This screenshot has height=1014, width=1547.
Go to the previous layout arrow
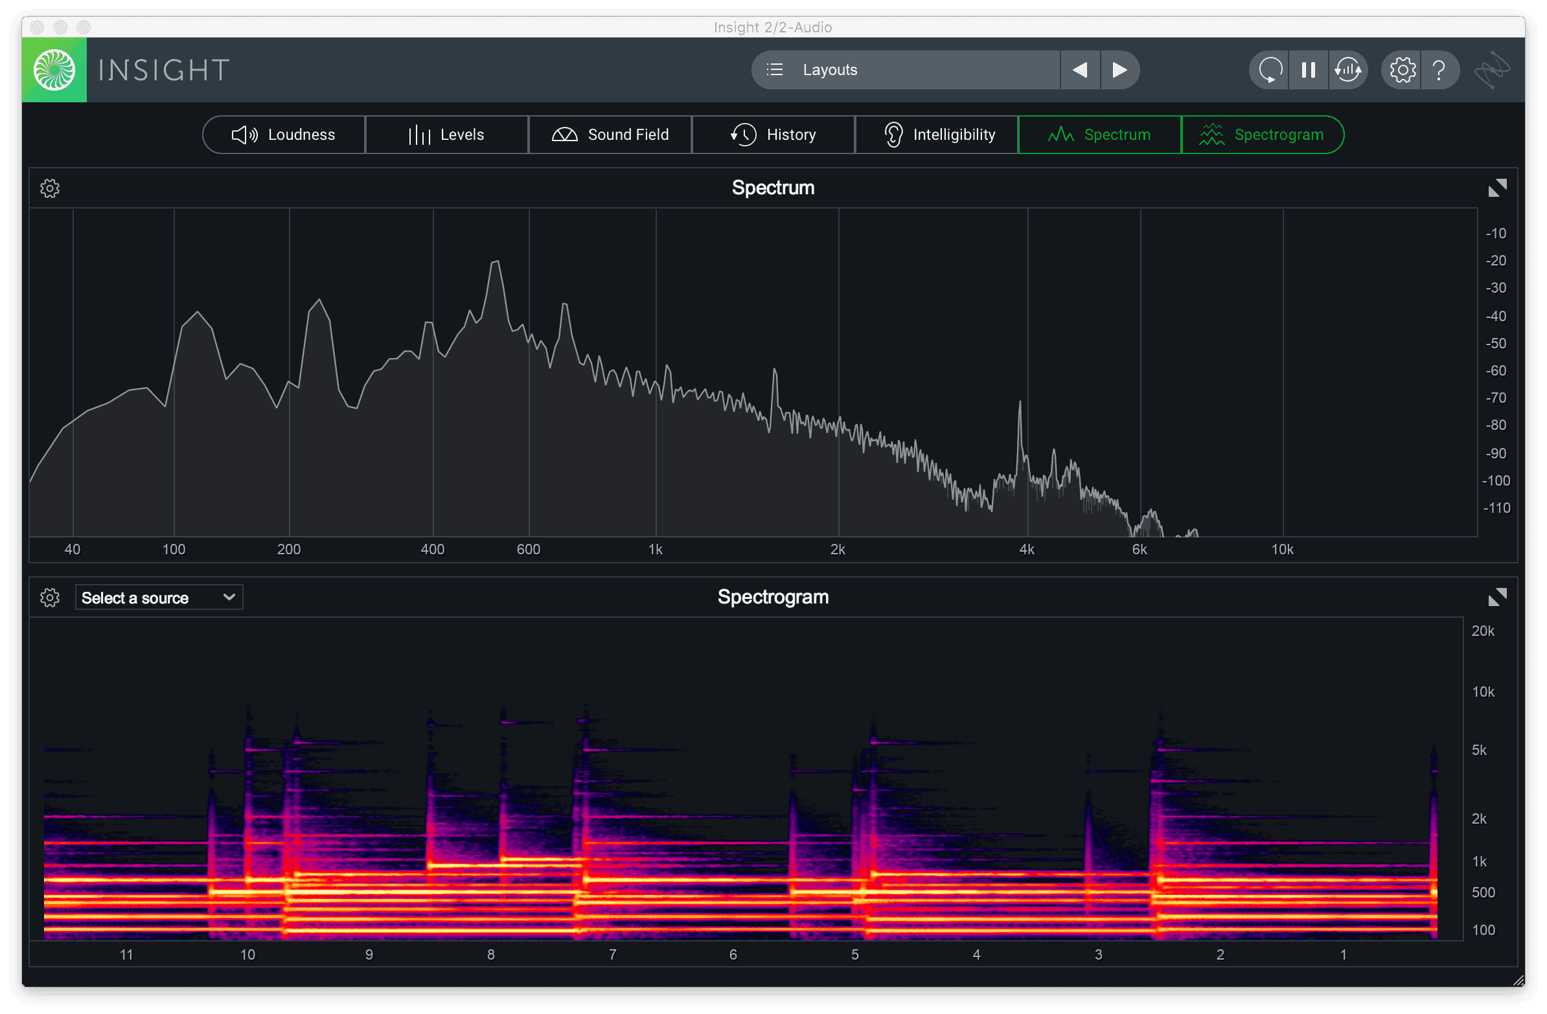click(1080, 69)
